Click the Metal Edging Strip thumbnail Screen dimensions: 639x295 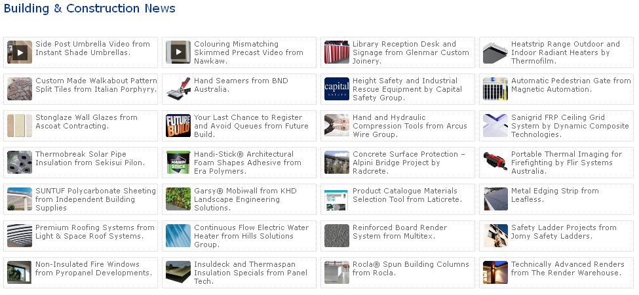point(495,199)
